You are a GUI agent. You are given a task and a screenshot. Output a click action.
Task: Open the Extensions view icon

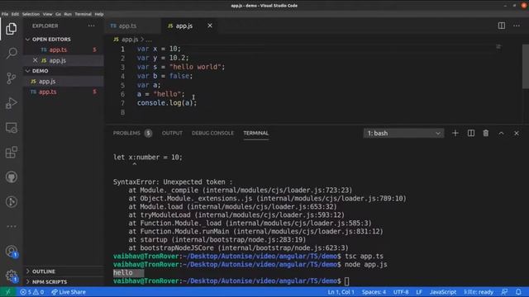[11, 153]
